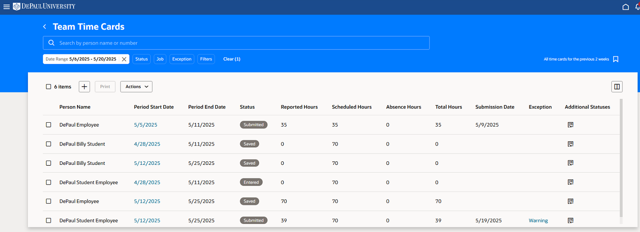Open time card starting 5/5/2025
This screenshot has width=640, height=232.
145,125
